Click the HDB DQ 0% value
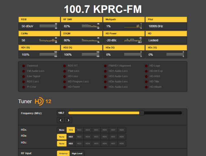 tap(108, 55)
